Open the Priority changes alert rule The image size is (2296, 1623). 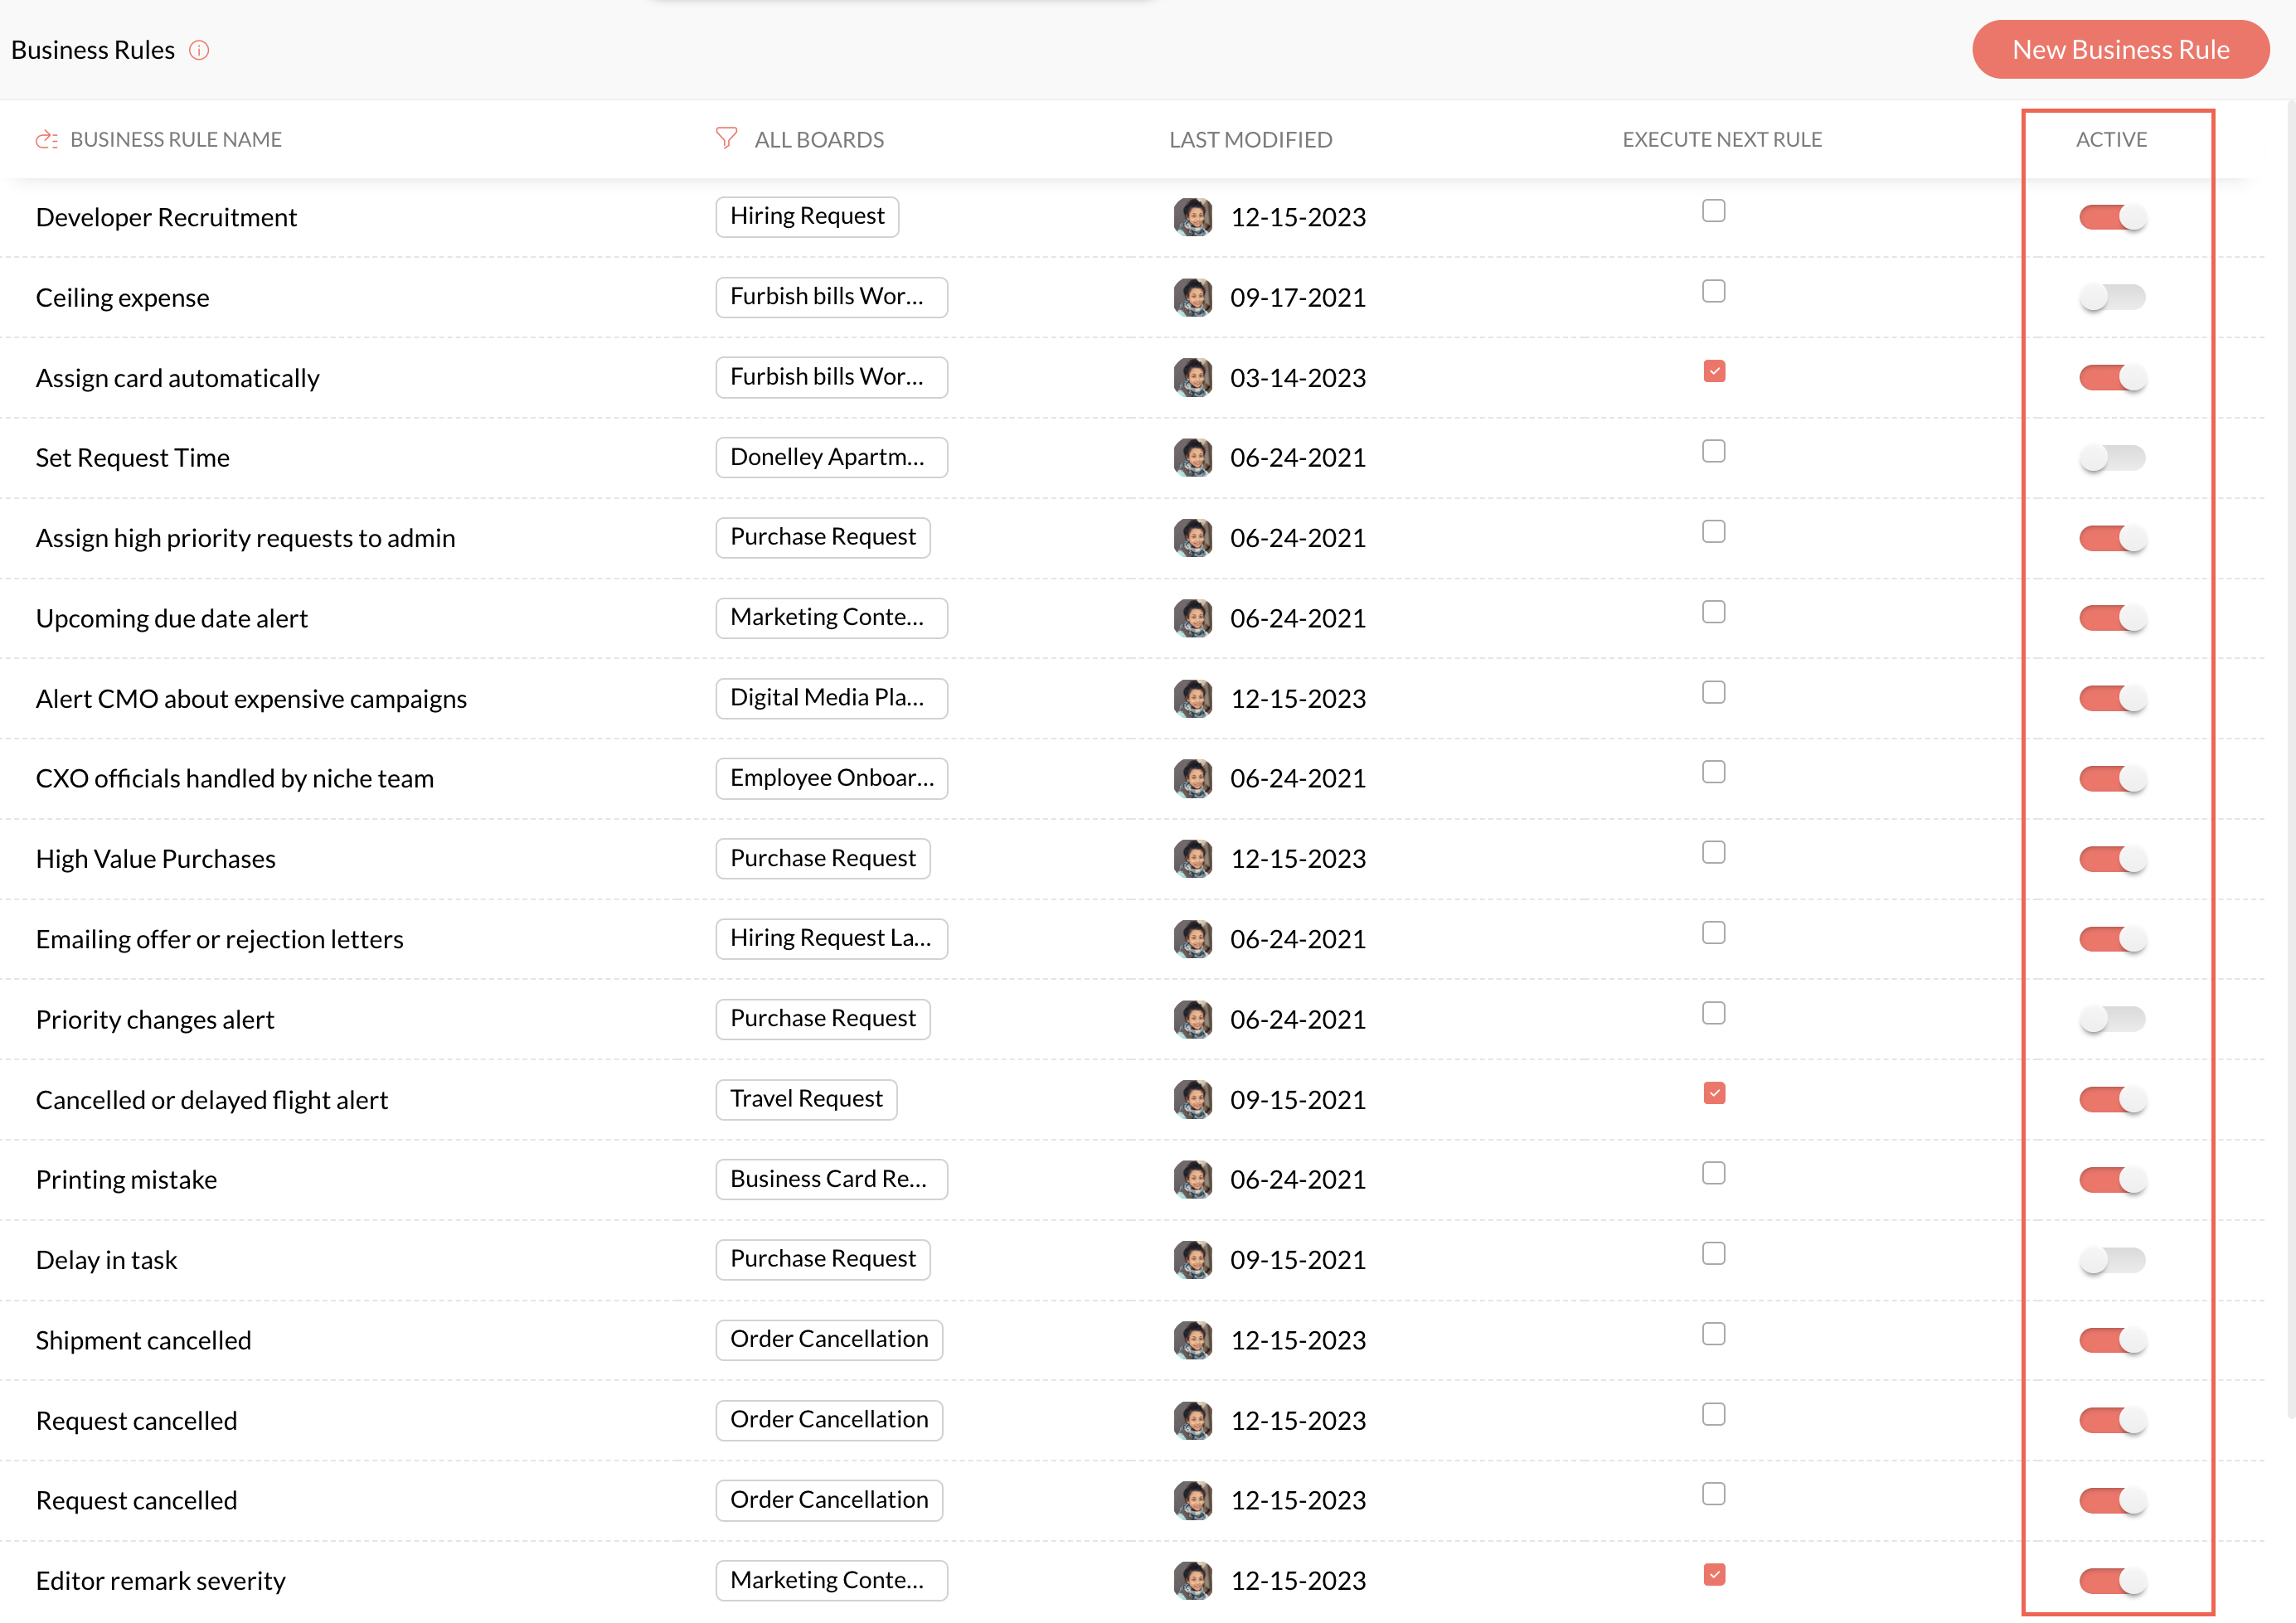click(x=155, y=1020)
